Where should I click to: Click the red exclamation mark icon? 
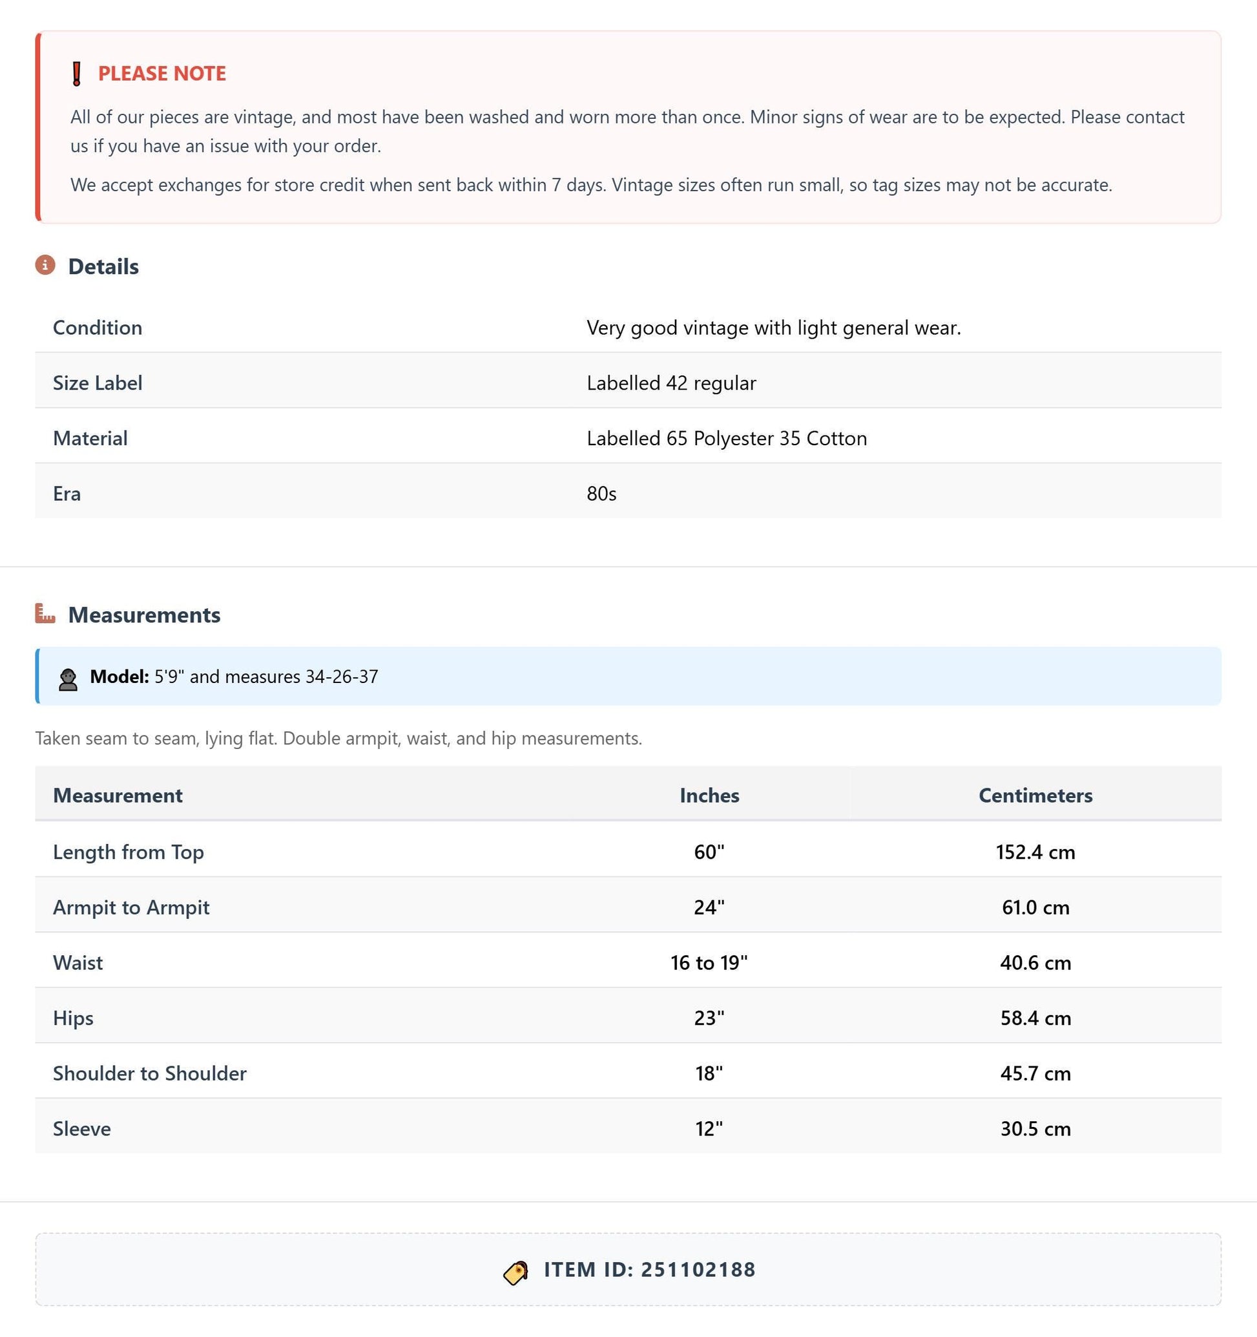(77, 73)
